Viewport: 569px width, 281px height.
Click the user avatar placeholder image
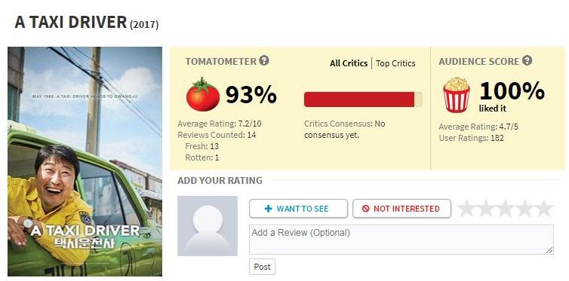point(208,226)
